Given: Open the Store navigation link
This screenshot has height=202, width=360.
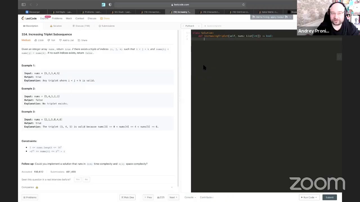Looking at the screenshot, I should [105, 18].
